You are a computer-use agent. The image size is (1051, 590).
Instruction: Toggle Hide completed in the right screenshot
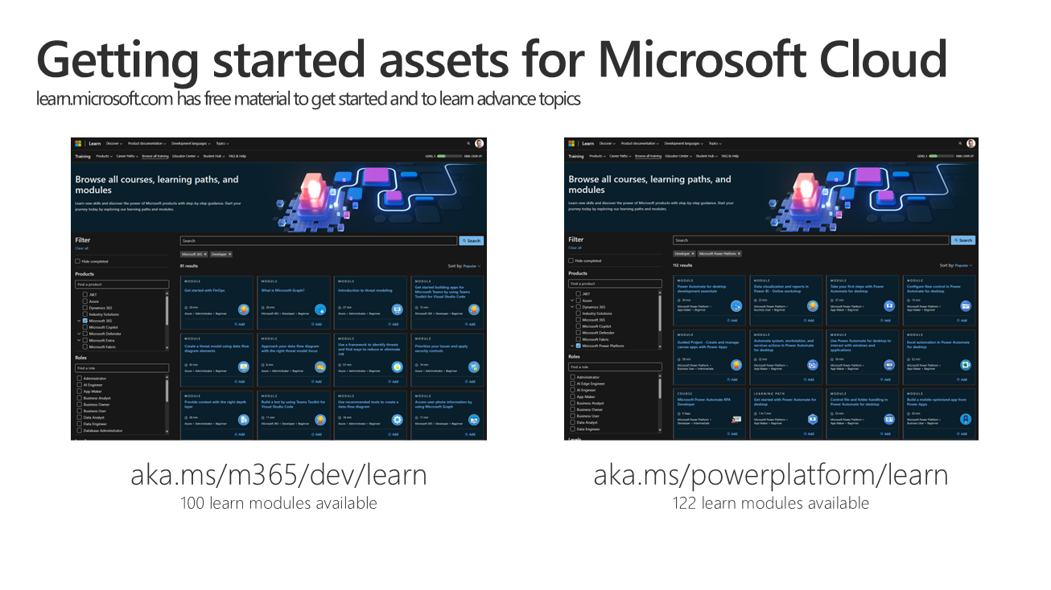[571, 260]
